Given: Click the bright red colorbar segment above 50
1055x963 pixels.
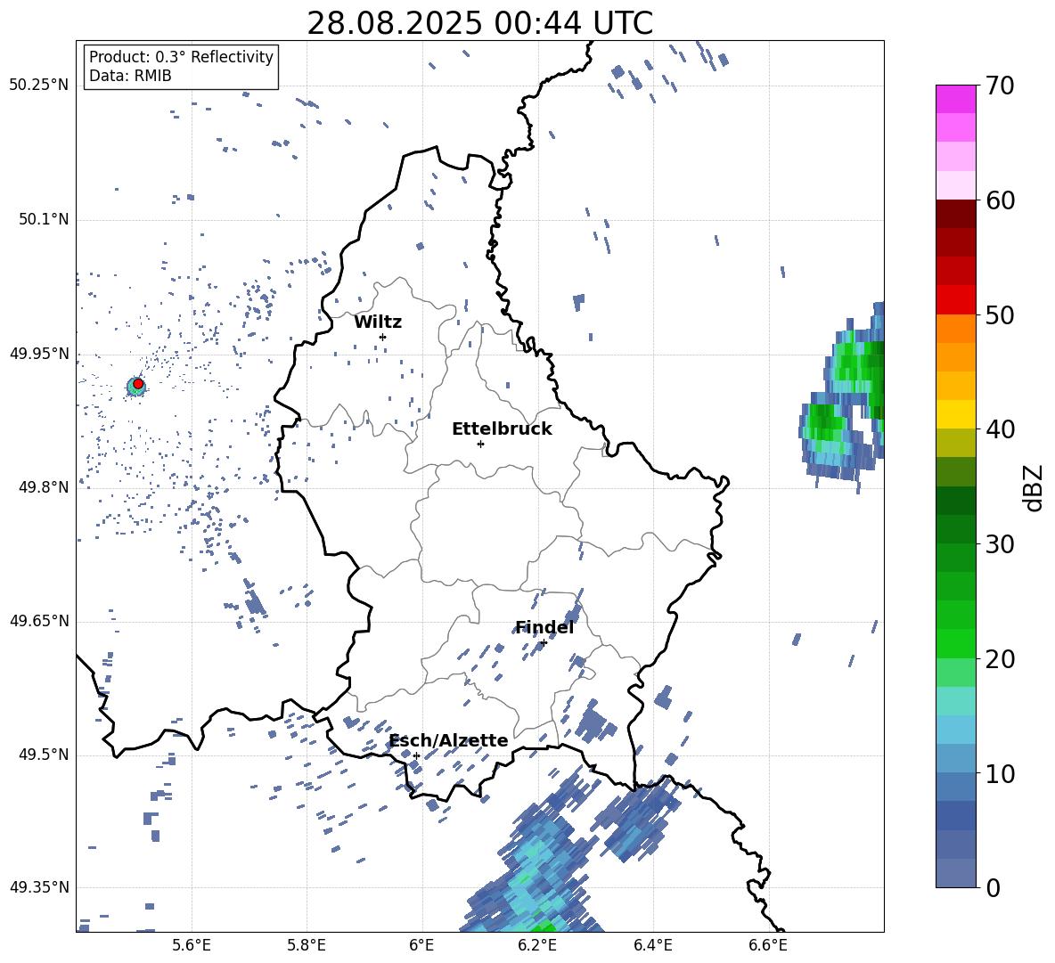Looking at the screenshot, I should 955,300.
